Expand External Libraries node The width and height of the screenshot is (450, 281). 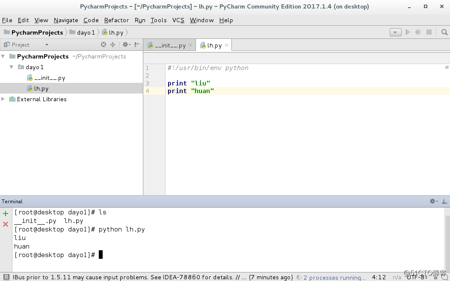click(x=3, y=99)
